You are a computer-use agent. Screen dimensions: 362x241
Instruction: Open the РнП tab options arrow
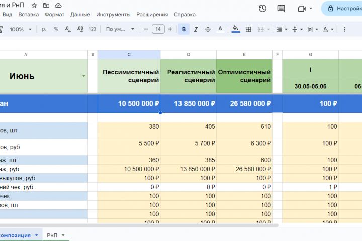coord(63,235)
